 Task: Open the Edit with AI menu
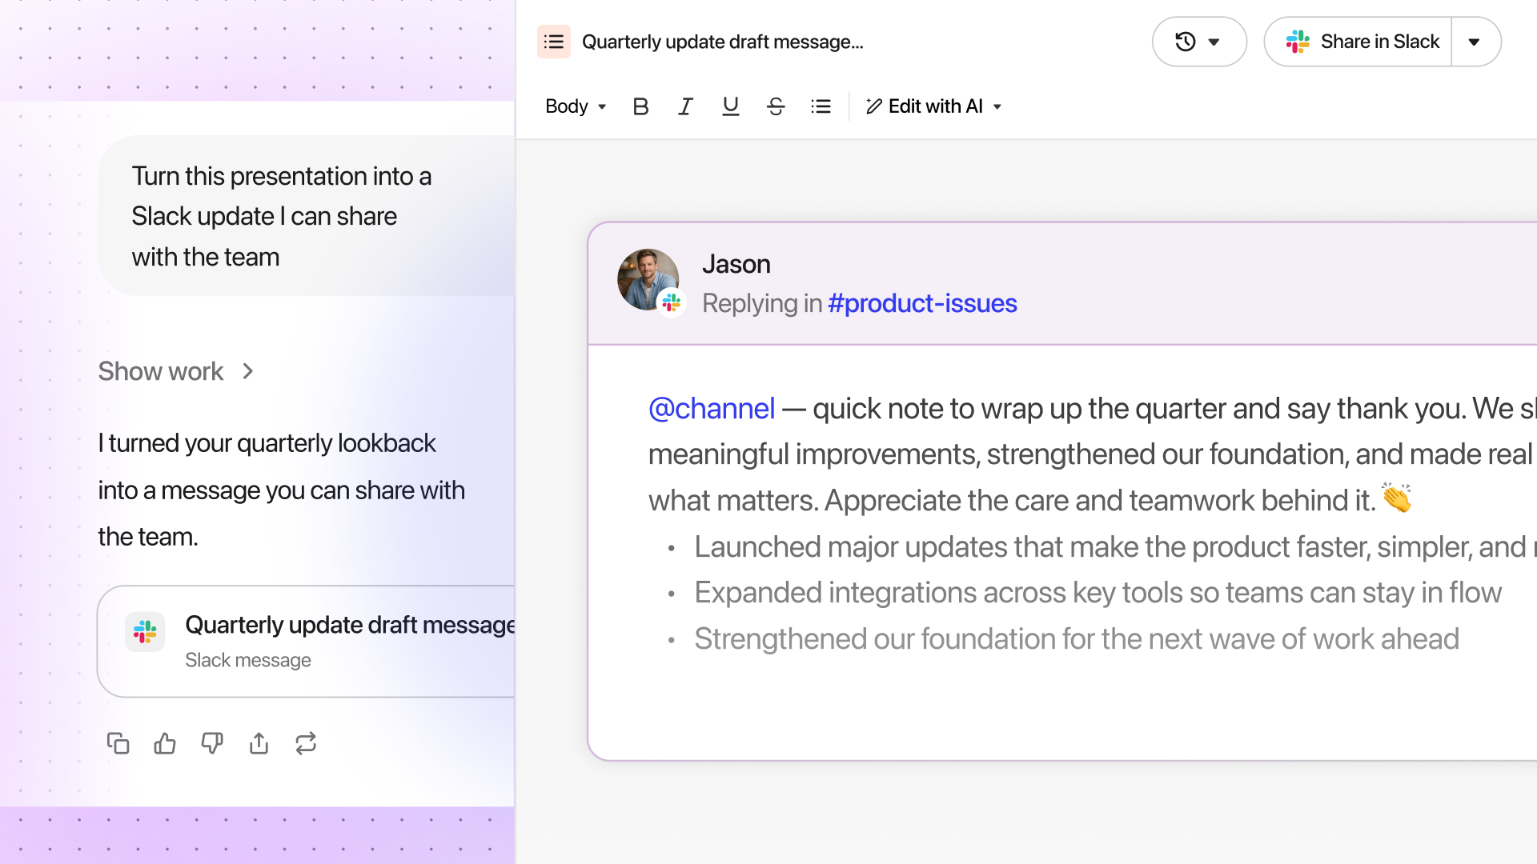pyautogui.click(x=934, y=106)
